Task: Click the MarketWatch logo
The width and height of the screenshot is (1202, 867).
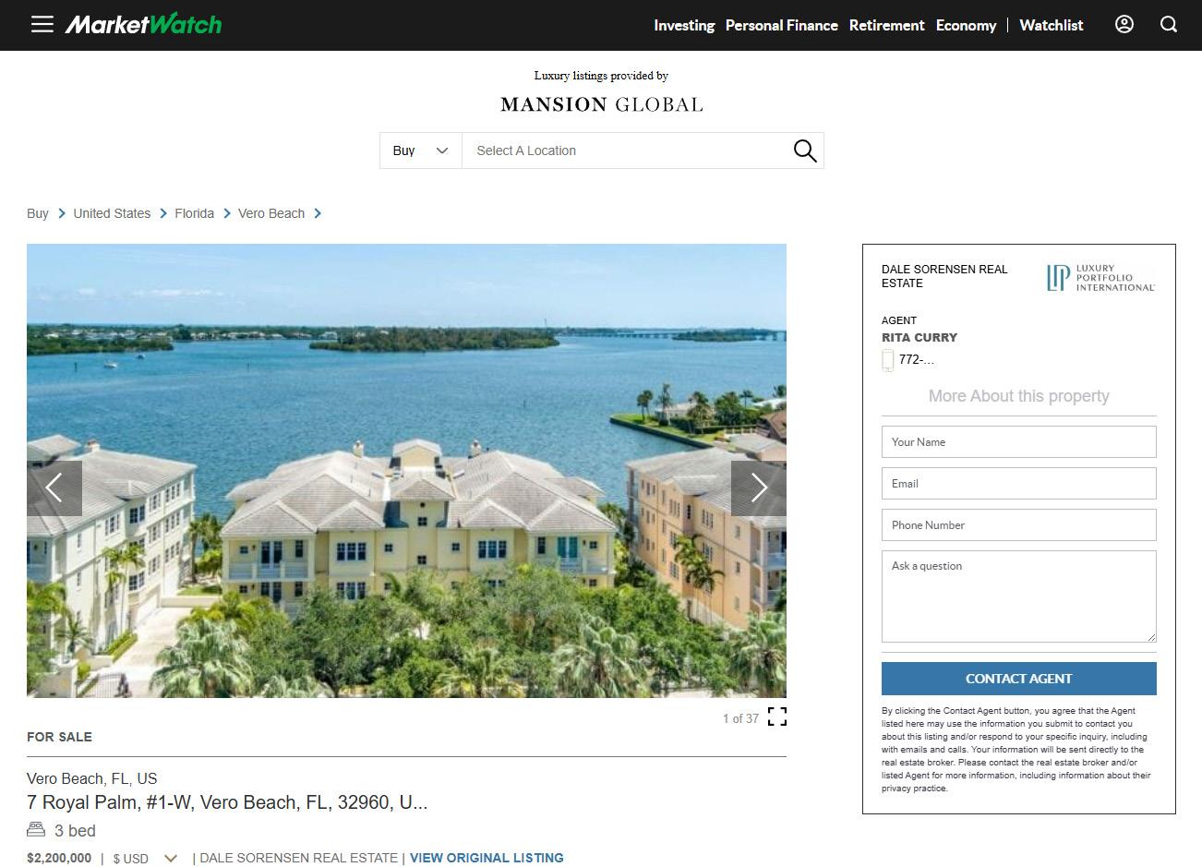Action: pos(143,24)
